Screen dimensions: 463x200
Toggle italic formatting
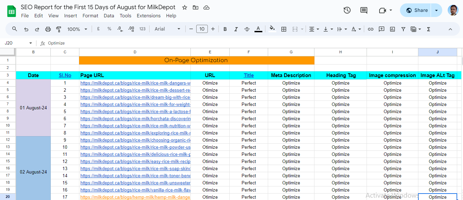(x=236, y=29)
